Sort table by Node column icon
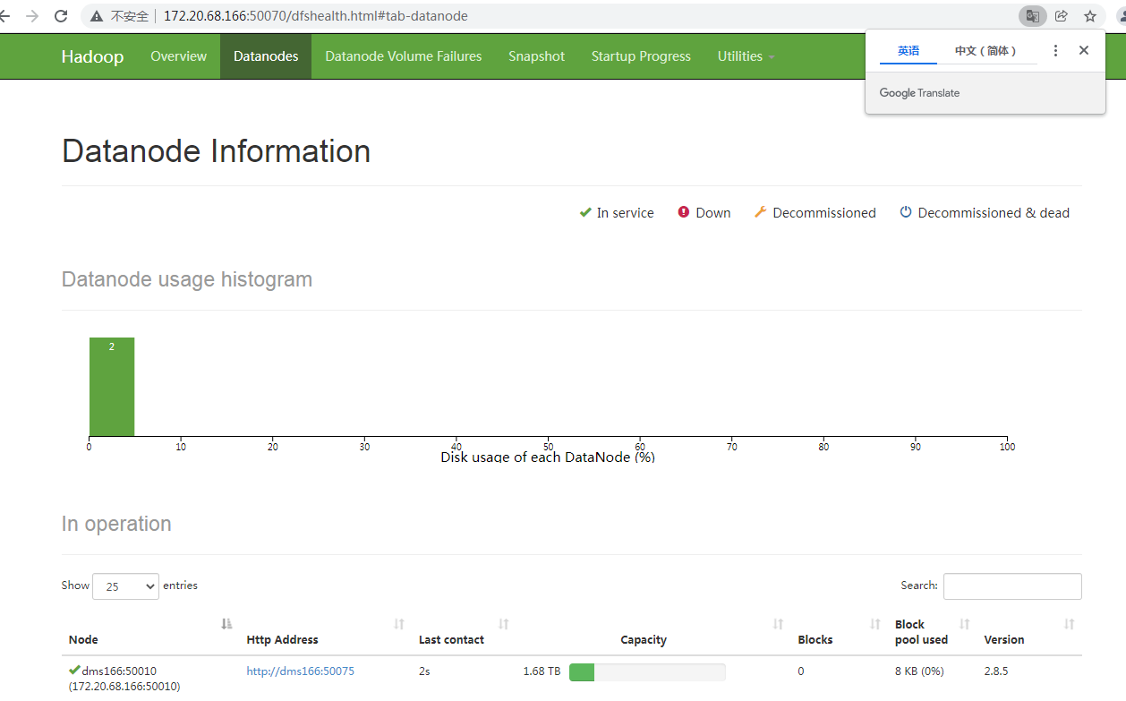The image size is (1126, 701). pyautogui.click(x=227, y=624)
